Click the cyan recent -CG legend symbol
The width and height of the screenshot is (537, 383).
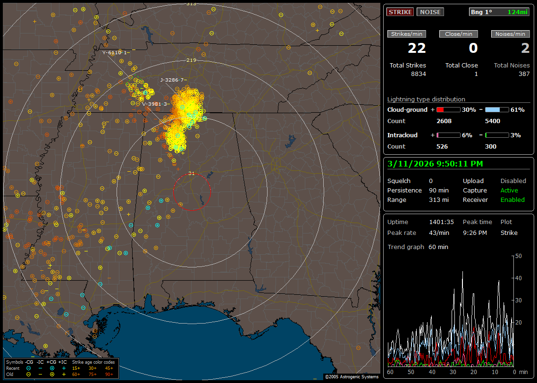(29, 368)
